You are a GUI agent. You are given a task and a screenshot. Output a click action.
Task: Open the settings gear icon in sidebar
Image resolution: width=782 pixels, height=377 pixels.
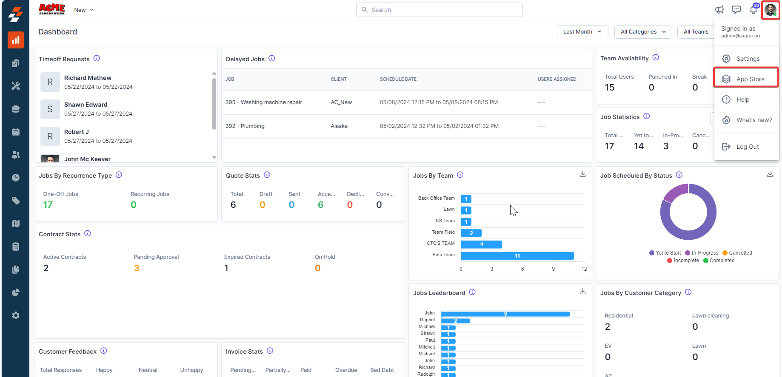pos(16,315)
